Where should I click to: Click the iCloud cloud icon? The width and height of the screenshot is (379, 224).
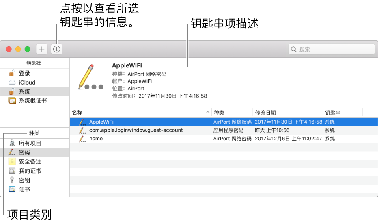point(12,83)
